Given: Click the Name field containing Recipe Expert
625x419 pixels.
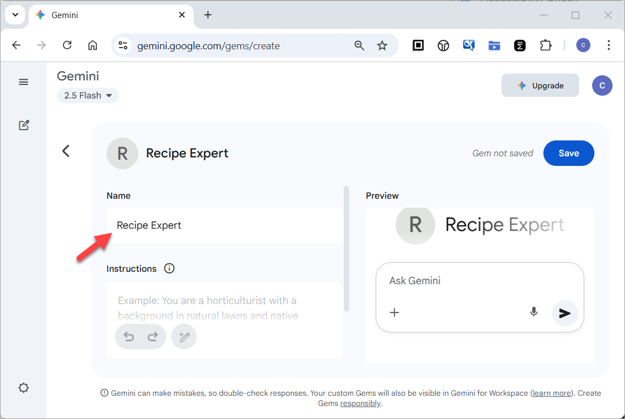Looking at the screenshot, I should click(x=224, y=225).
